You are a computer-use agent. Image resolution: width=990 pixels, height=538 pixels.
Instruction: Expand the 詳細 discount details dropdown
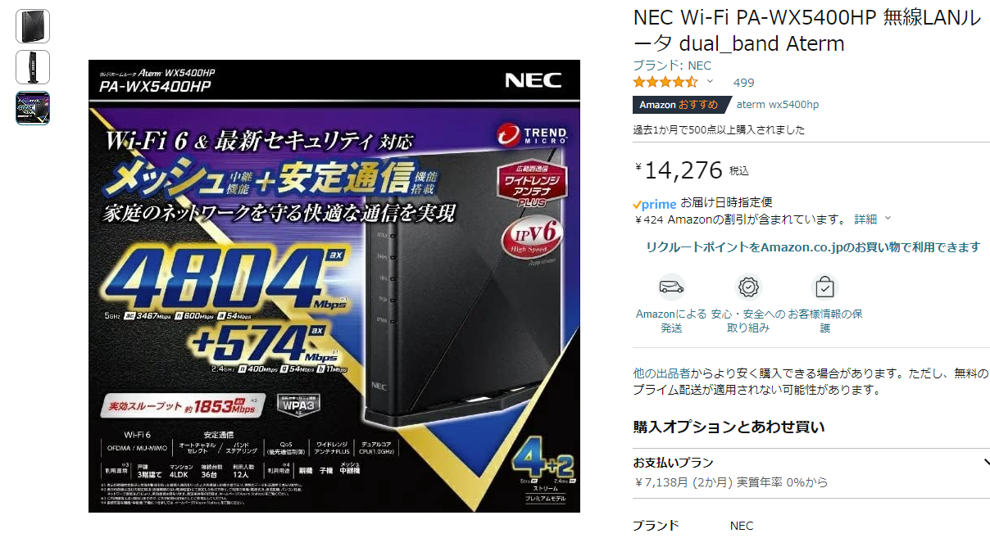tap(872, 219)
